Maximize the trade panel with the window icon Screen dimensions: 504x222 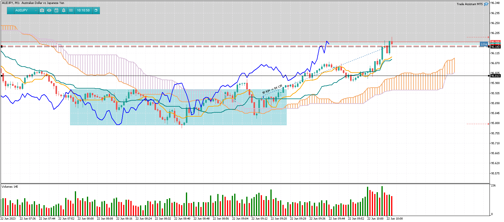pos(96,10)
